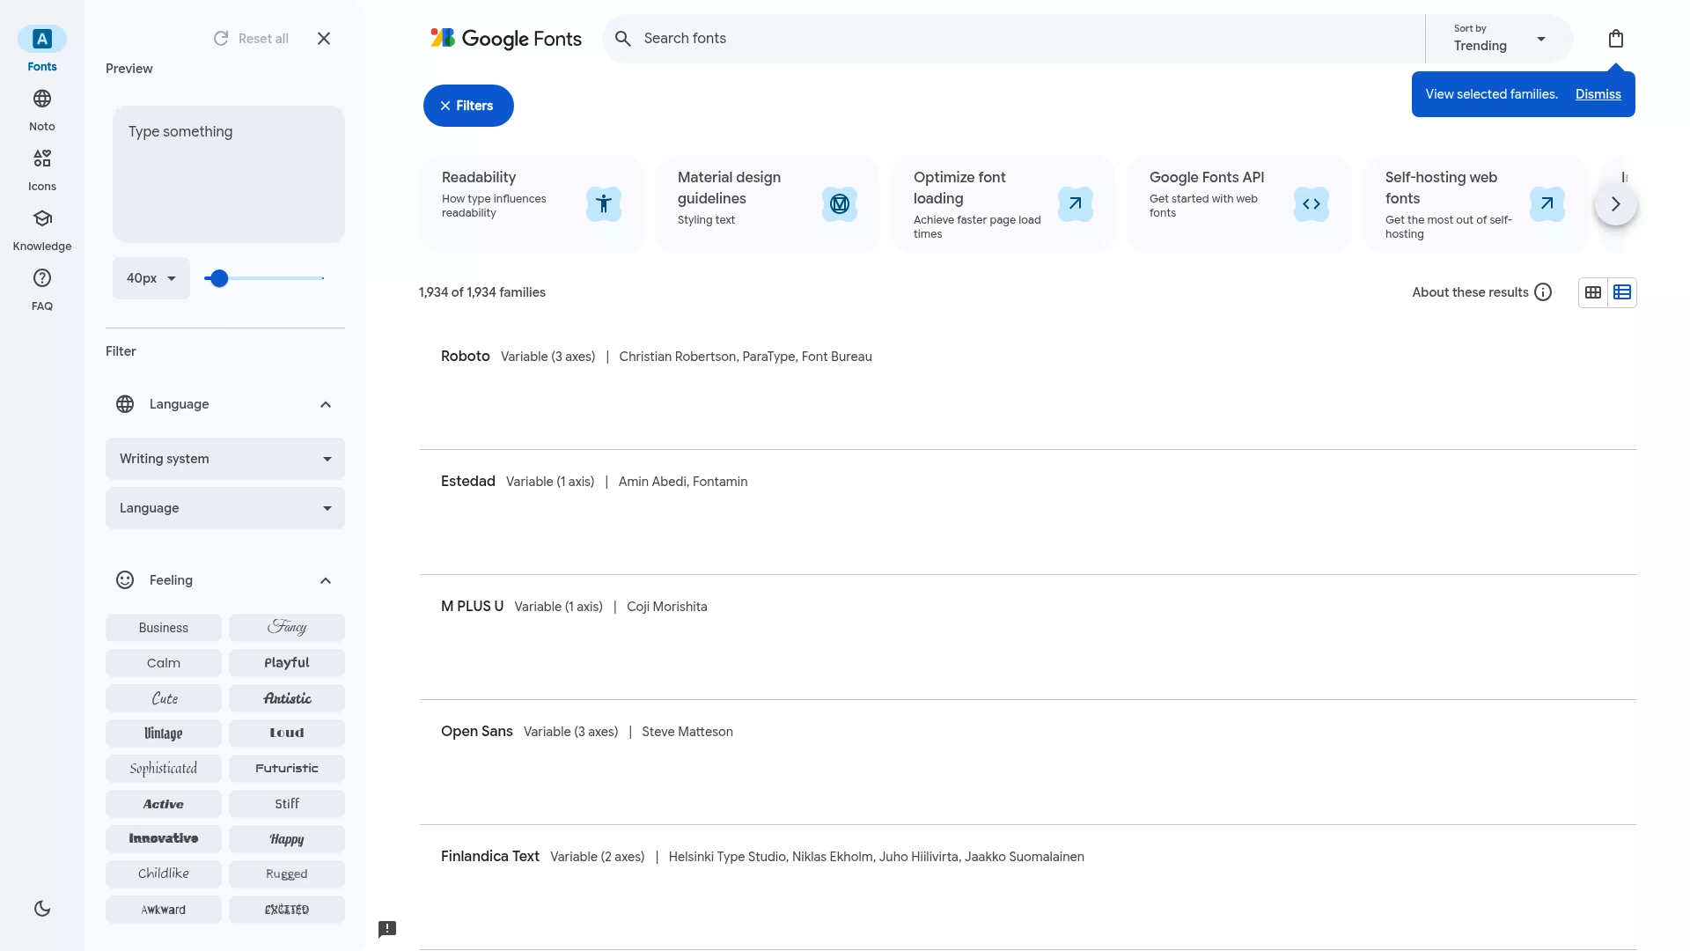Click the Language globe icon
This screenshot has height=951, width=1690.
click(x=125, y=404)
